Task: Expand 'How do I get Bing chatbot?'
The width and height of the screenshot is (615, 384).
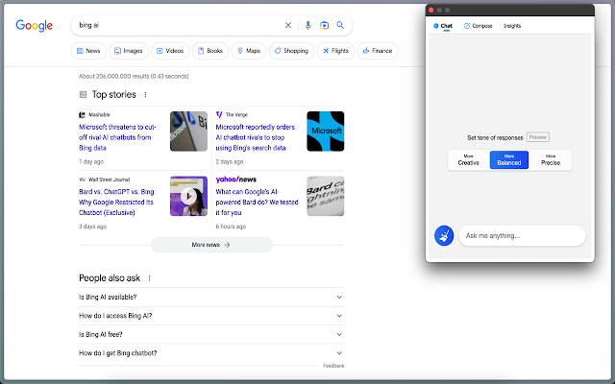Action: click(x=211, y=353)
